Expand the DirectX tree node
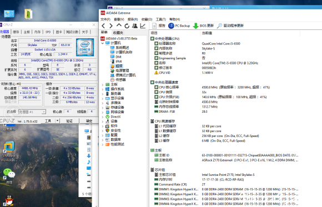Screen dimensions: 322x207 103,117
